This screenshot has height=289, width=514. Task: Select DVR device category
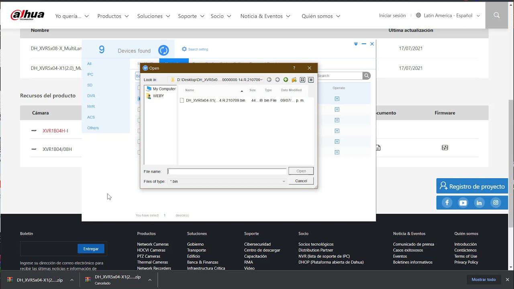tap(91, 96)
